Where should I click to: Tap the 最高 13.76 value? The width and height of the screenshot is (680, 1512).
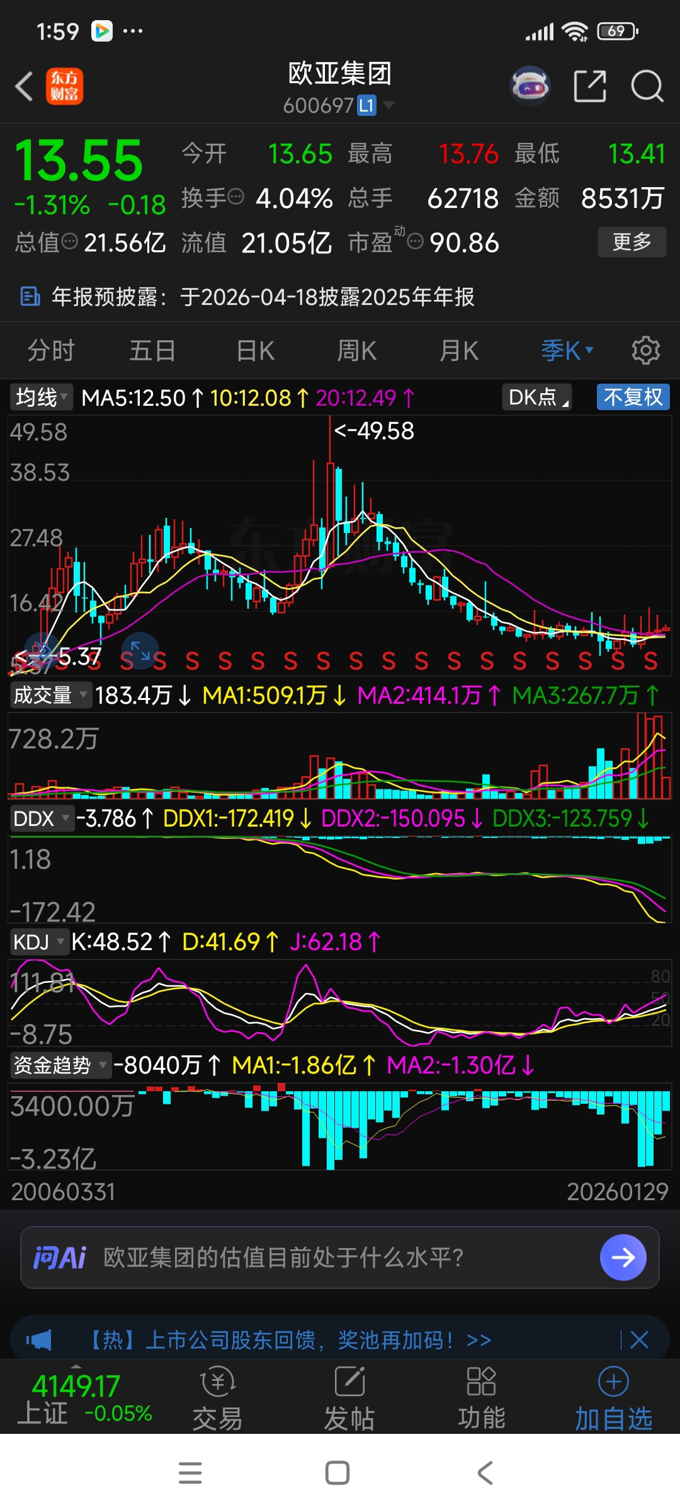[x=423, y=154]
